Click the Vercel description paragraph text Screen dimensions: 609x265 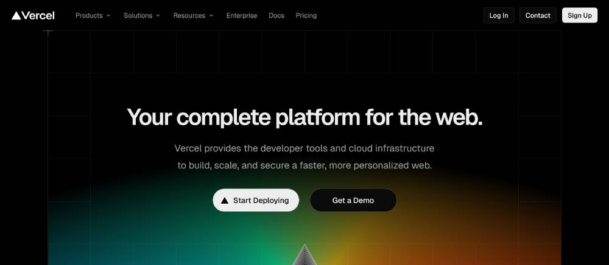click(x=304, y=157)
